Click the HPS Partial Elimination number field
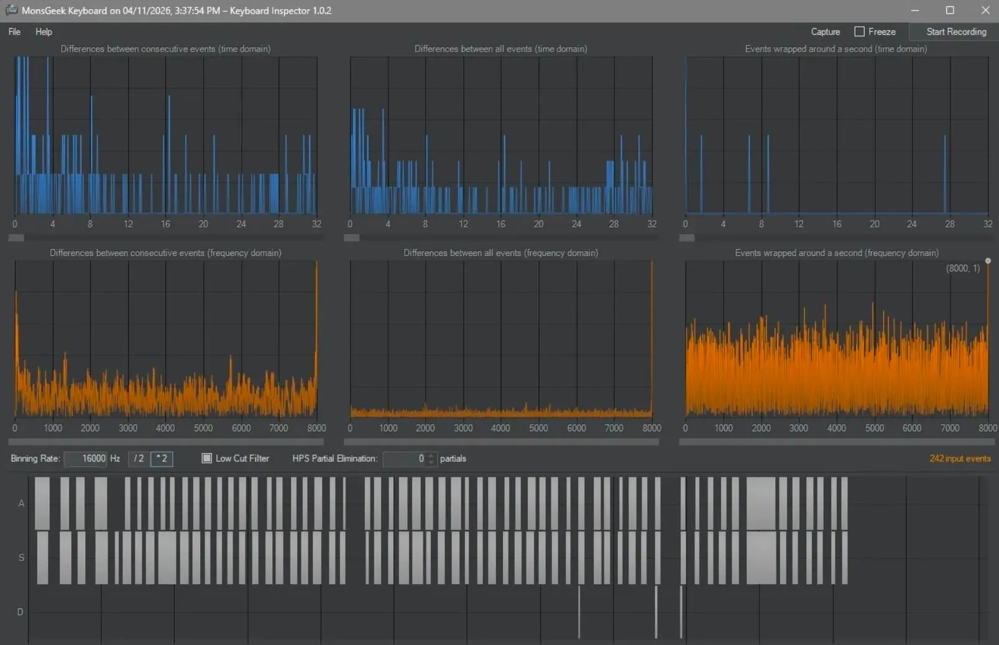This screenshot has width=999, height=645. 405,459
